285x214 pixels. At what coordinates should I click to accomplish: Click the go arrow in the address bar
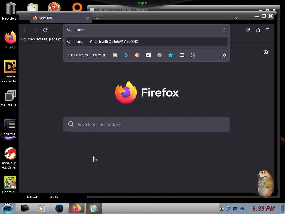tap(223, 30)
